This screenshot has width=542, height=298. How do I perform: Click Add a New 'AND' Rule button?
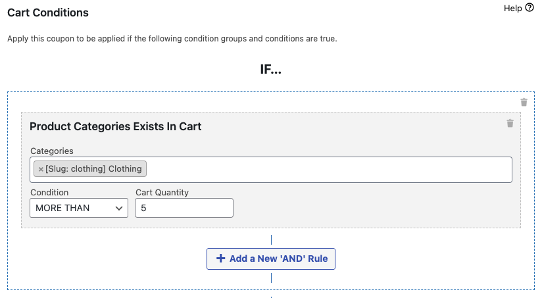point(271,259)
